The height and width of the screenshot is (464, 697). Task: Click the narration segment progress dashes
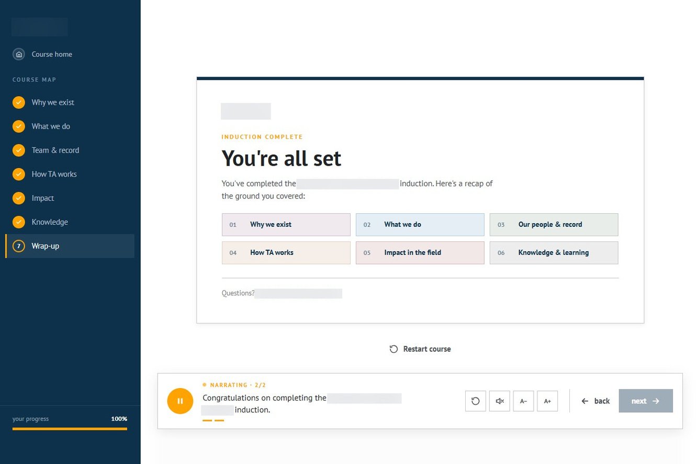[x=213, y=420]
